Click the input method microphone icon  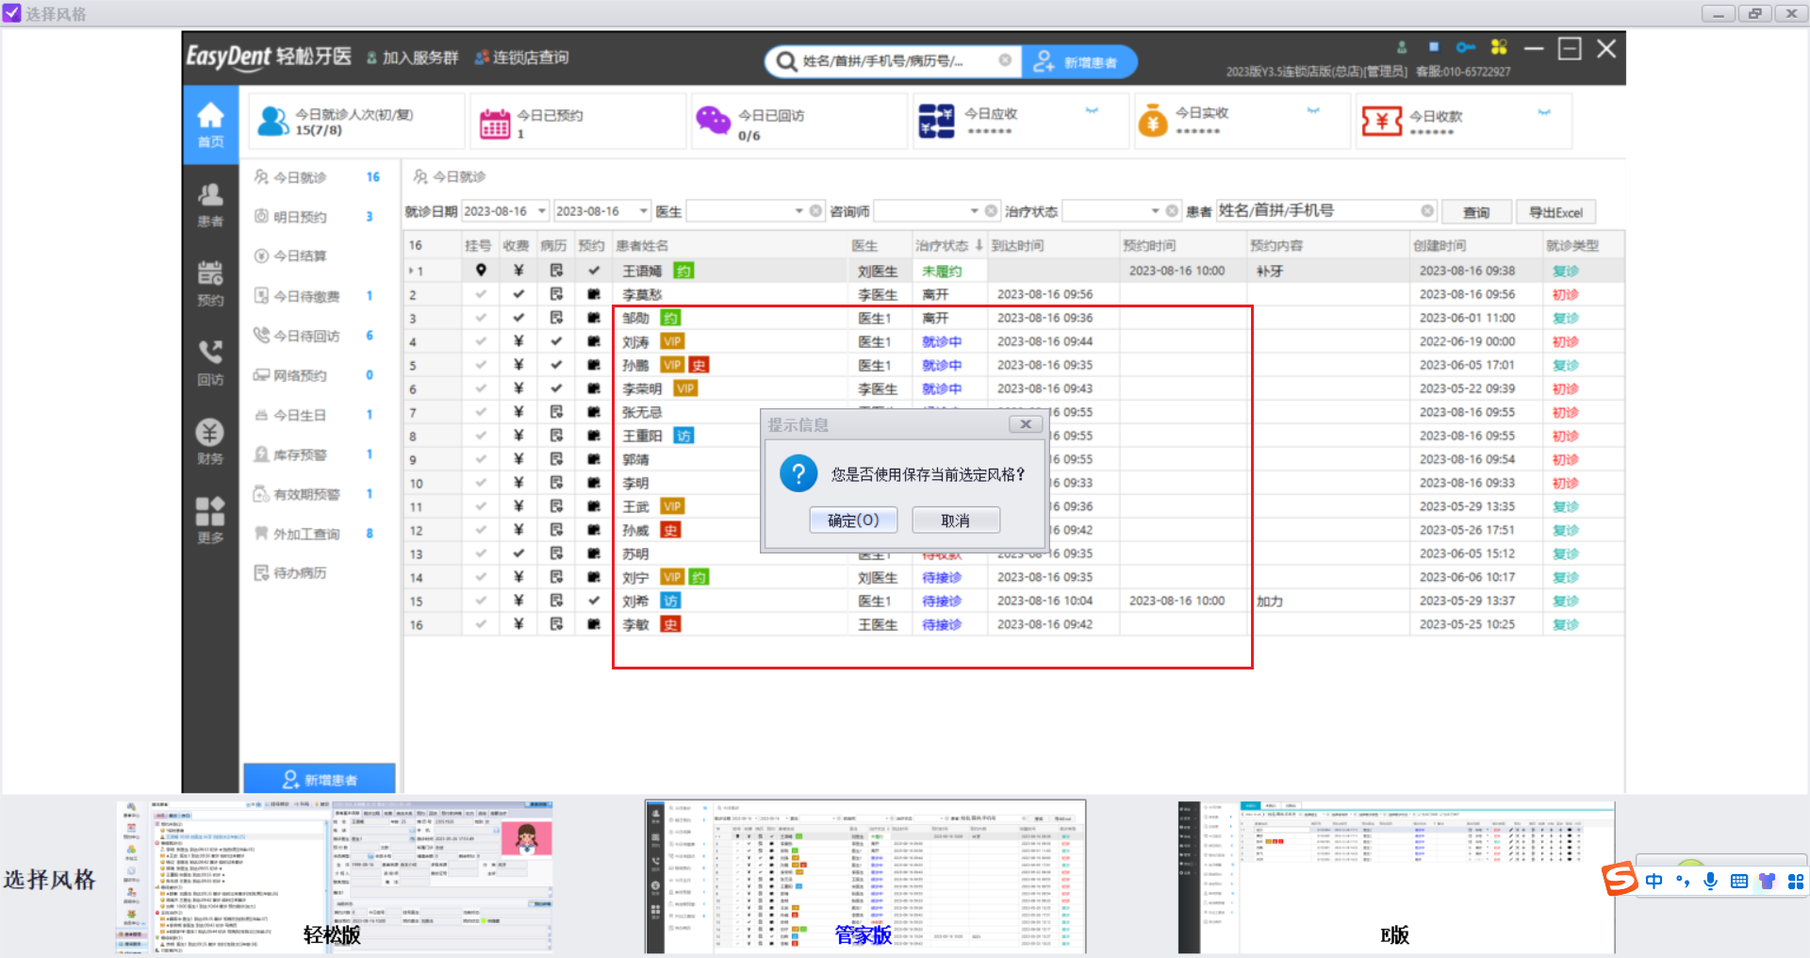pyautogui.click(x=1711, y=881)
